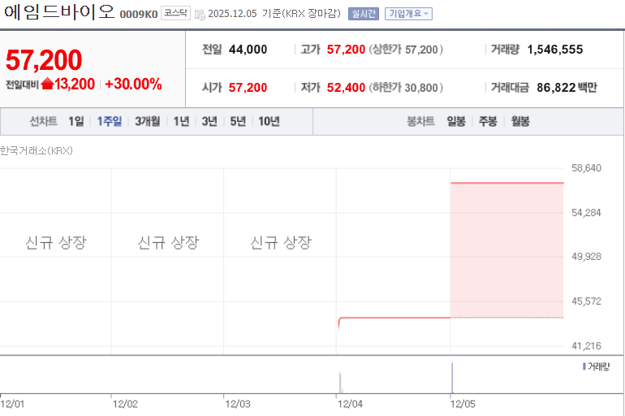Click the 12/05 volume bar
Viewport: 625px width, 416px height.
[x=452, y=378]
